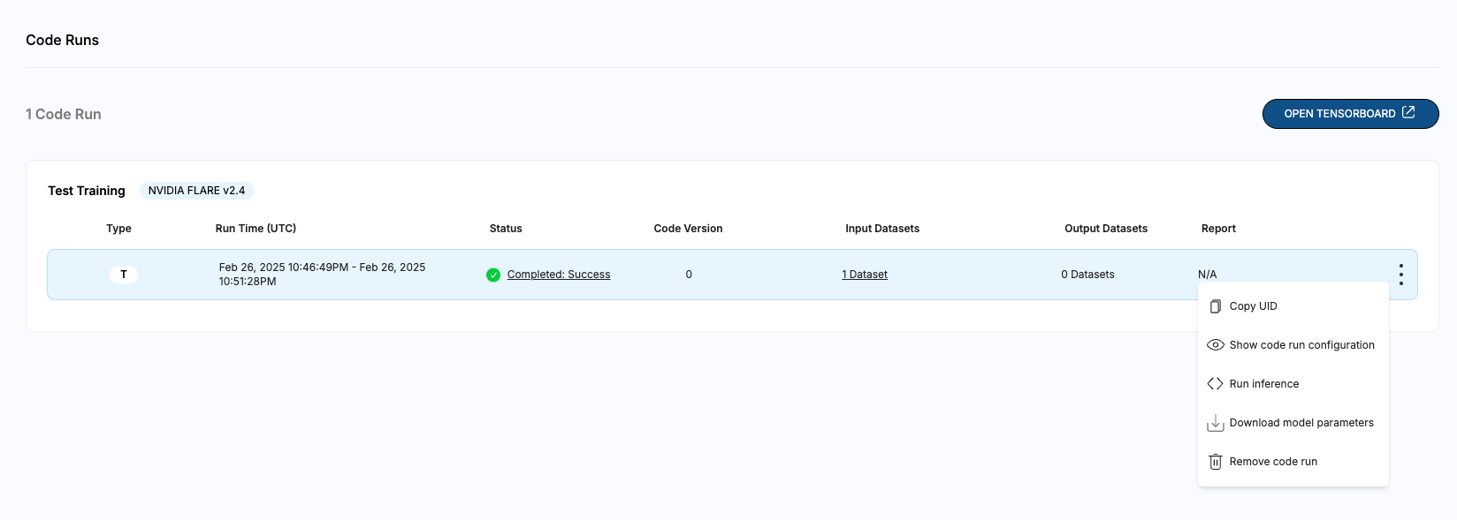
Task: Click the green success checkmark status icon
Action: click(x=493, y=275)
